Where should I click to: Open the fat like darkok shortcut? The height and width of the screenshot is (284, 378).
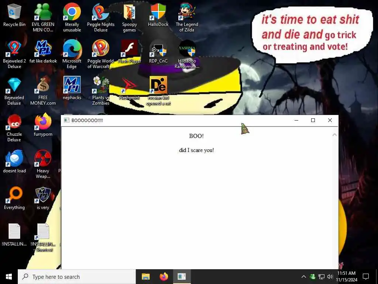click(x=43, y=52)
